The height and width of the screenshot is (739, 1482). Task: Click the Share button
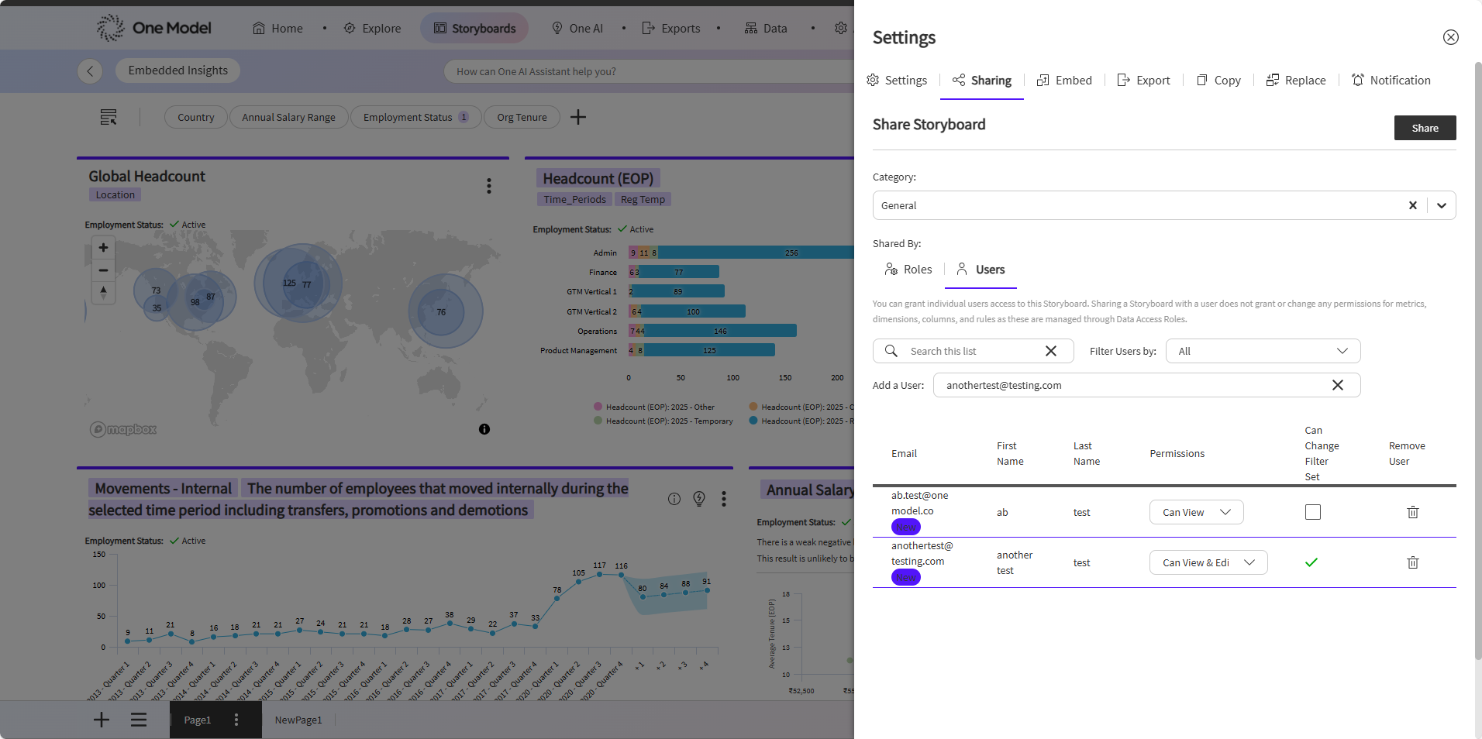(x=1424, y=128)
